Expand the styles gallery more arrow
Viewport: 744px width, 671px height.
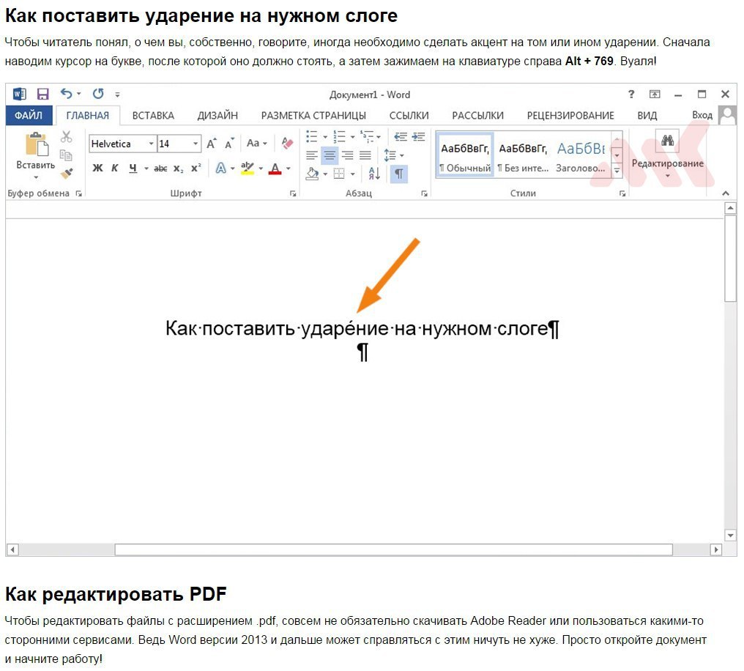[x=617, y=171]
